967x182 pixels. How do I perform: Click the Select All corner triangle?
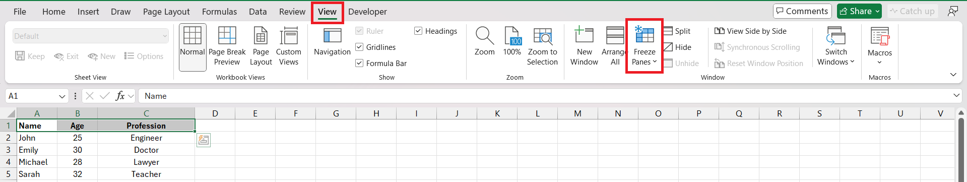click(x=11, y=113)
